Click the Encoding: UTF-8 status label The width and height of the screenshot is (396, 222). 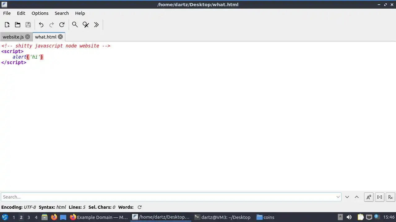[x=19, y=207]
